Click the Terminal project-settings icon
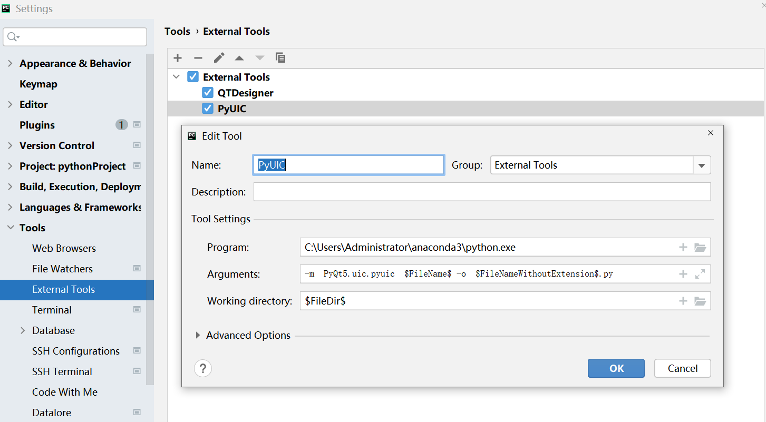The width and height of the screenshot is (766, 422). 137,310
